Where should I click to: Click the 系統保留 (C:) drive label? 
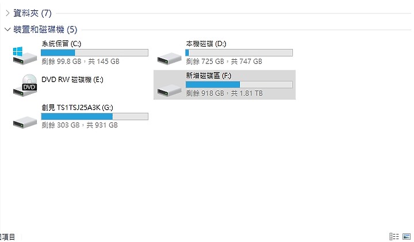point(62,44)
